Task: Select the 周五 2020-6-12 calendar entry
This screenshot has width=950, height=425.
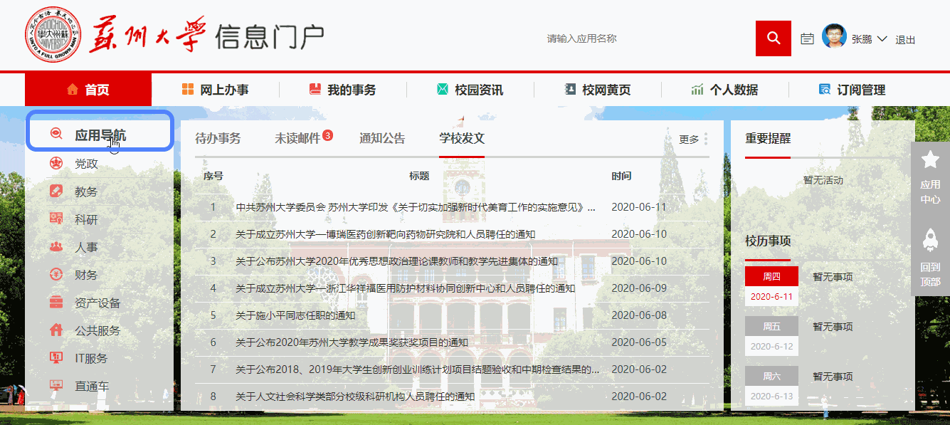Action: click(771, 337)
